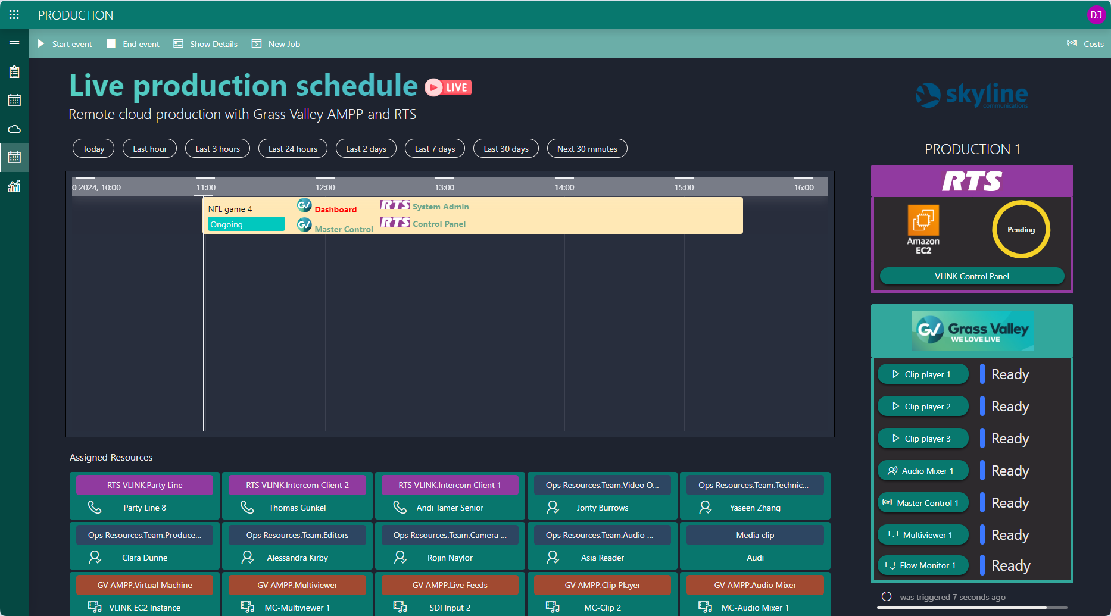Click the Grass Valley icon beside Master Control
The image size is (1111, 616).
point(304,225)
